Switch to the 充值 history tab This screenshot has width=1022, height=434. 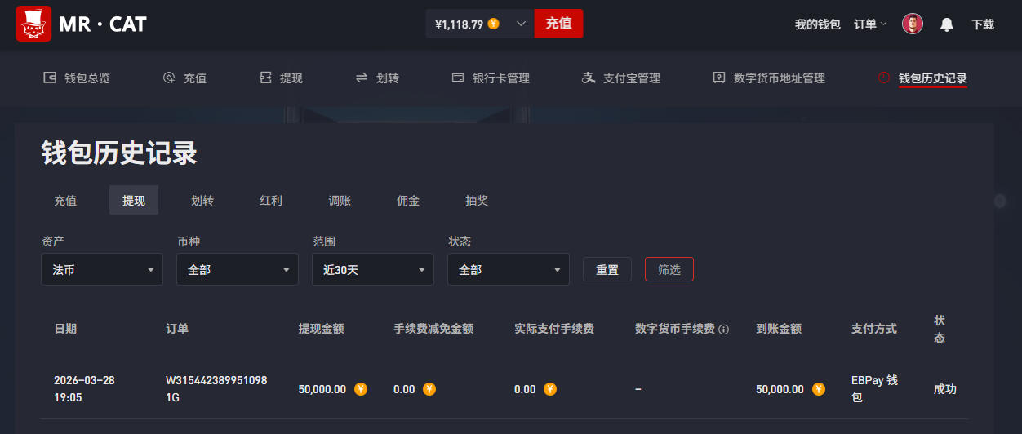pyautogui.click(x=65, y=200)
